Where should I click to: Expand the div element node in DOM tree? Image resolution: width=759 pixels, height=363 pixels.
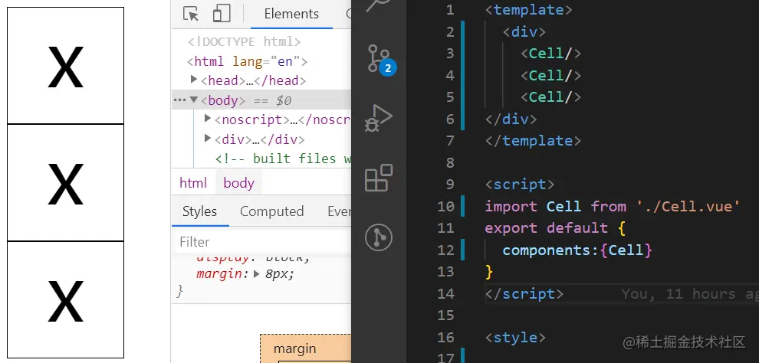click(x=208, y=139)
